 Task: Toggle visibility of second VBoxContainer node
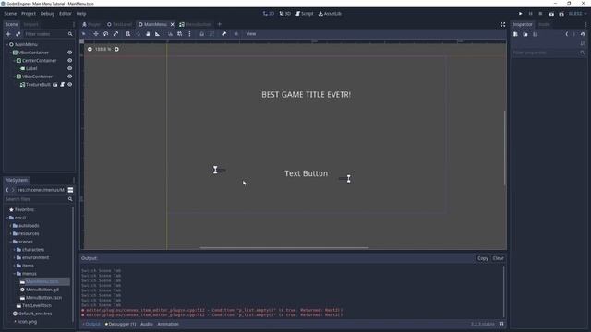(x=70, y=77)
